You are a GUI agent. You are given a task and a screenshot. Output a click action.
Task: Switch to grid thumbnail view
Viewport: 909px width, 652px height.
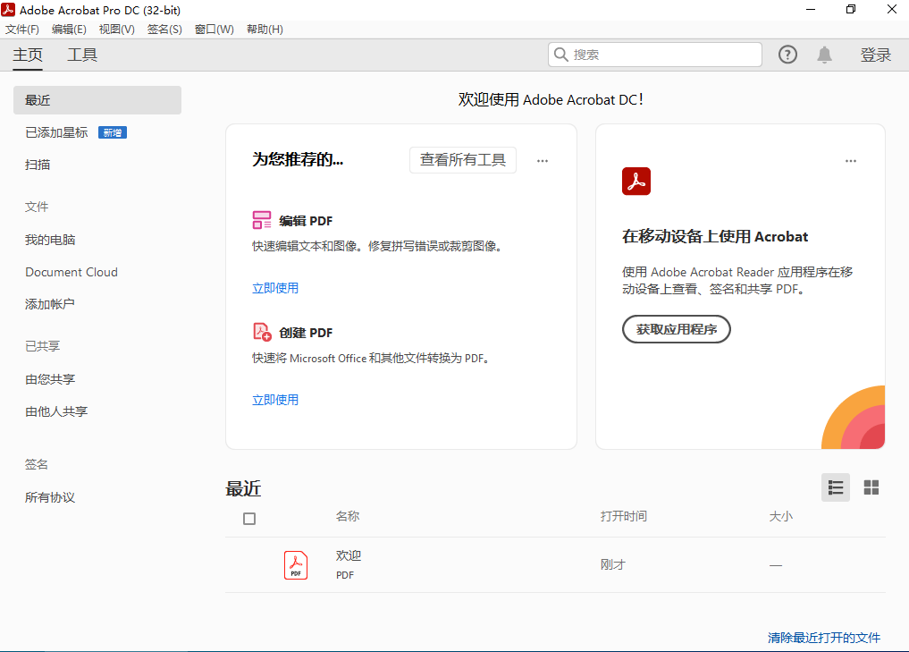click(x=871, y=487)
